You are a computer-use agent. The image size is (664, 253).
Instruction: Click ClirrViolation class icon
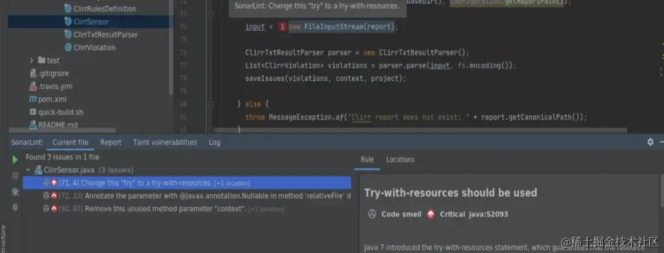(68, 47)
